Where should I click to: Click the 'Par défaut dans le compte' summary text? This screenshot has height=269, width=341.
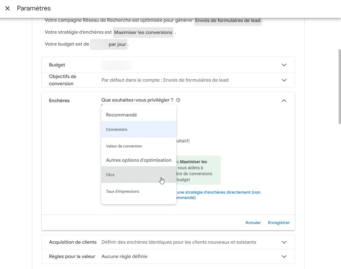165,80
